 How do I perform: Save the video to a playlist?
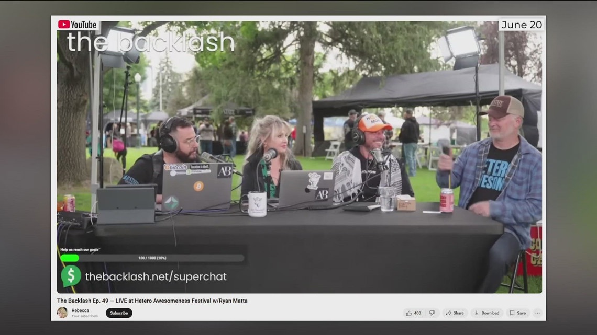pyautogui.click(x=518, y=313)
